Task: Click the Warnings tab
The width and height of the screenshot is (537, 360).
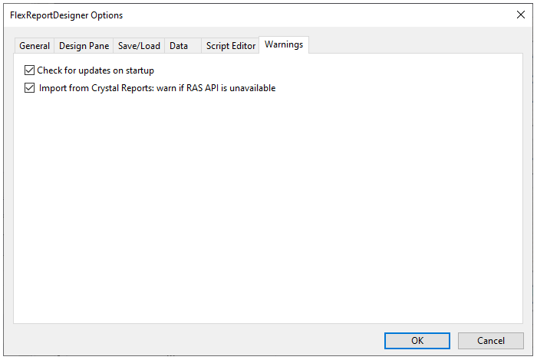Action: pyautogui.click(x=284, y=44)
